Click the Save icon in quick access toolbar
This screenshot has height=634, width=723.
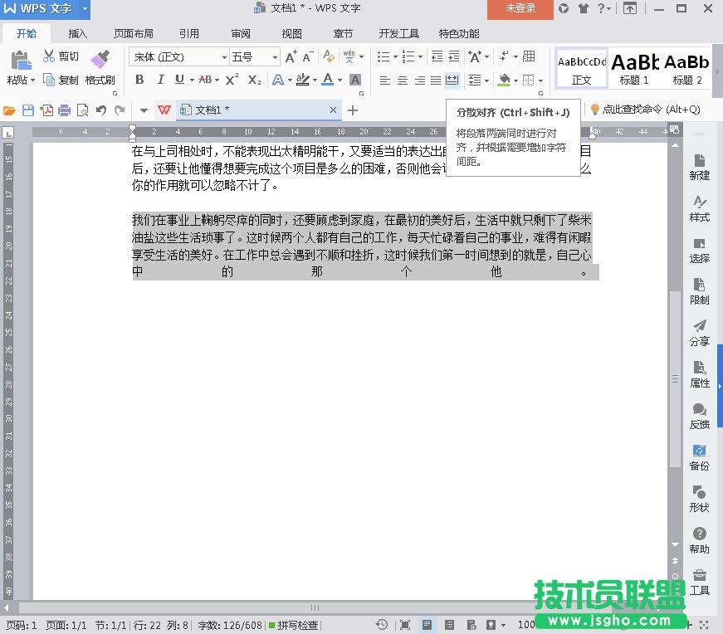(x=28, y=110)
